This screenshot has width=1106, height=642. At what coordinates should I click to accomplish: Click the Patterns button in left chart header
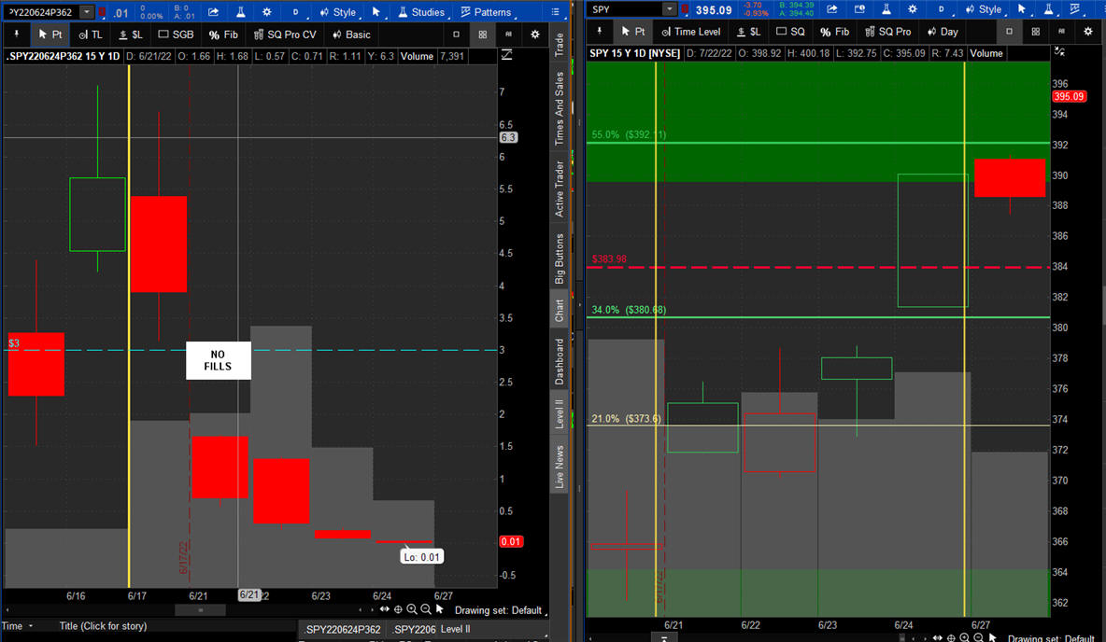pos(485,12)
